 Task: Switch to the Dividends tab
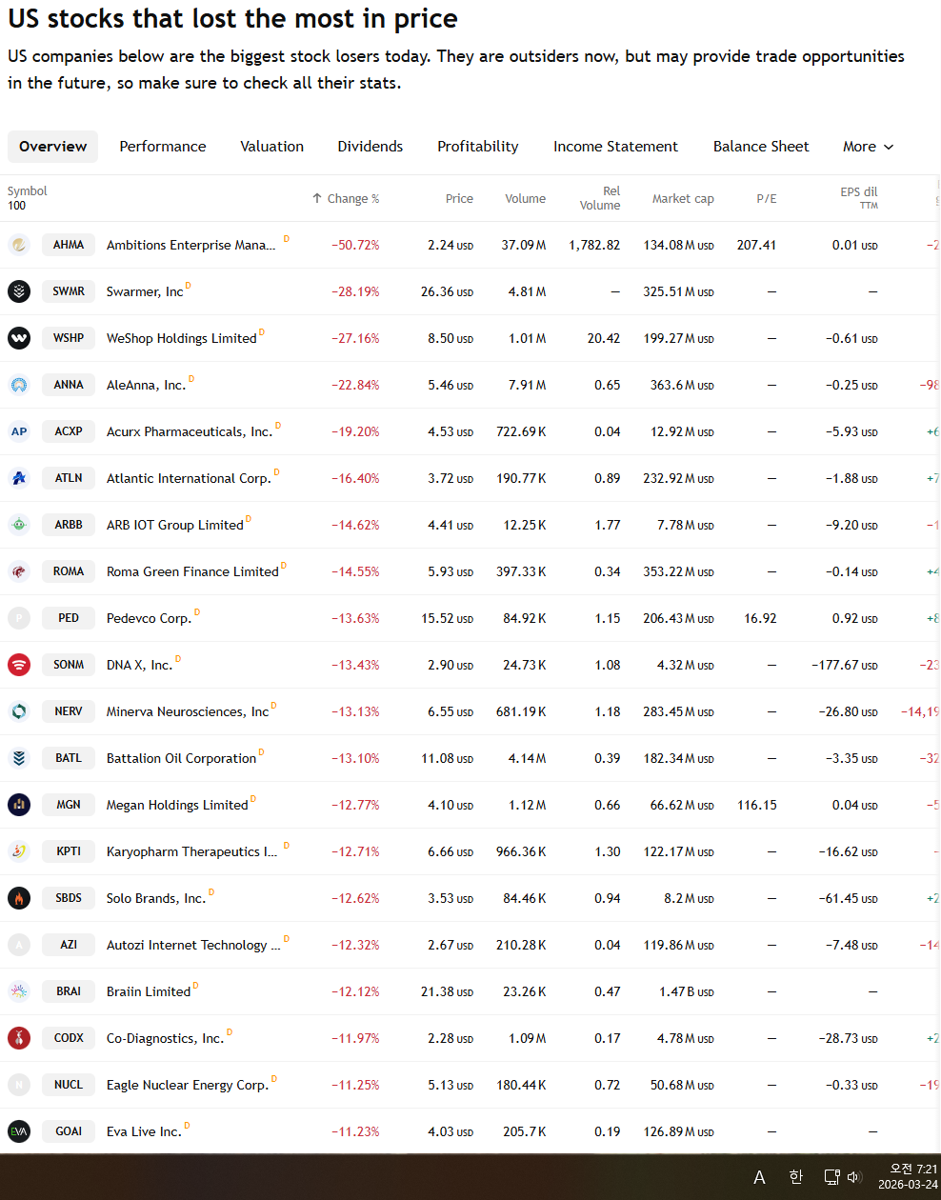(x=370, y=147)
